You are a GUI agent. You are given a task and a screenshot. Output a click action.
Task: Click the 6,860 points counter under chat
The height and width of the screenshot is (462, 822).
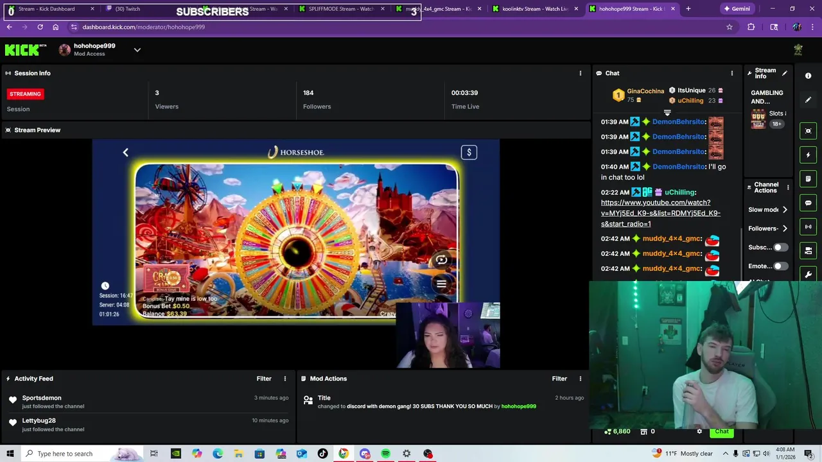point(617,431)
